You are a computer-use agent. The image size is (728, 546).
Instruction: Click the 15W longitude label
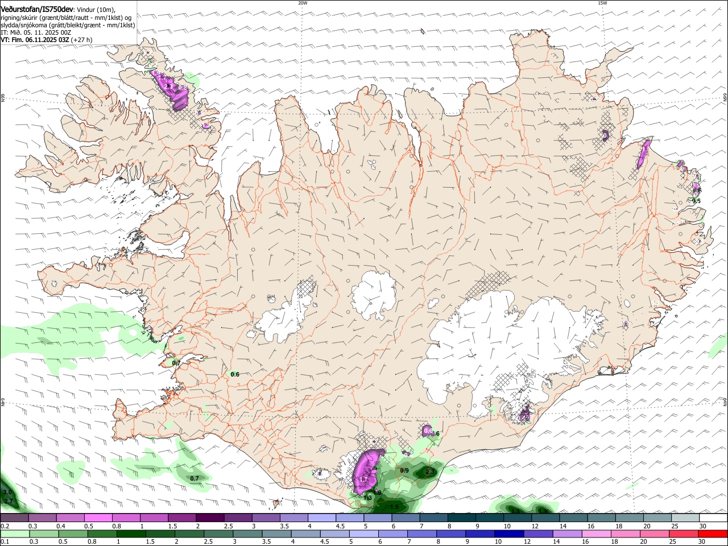point(602,3)
